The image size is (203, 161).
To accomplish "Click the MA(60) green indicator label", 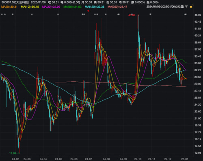I will point(72,6).
